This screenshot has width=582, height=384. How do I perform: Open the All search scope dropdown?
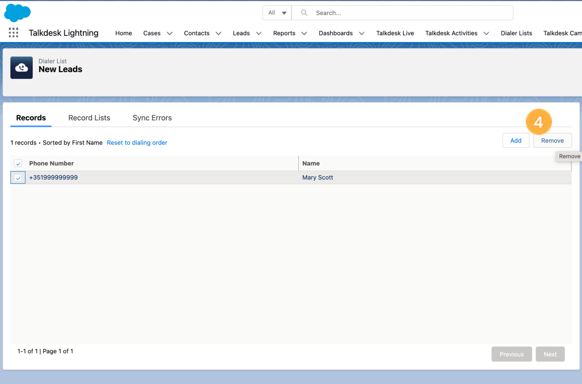[x=276, y=12]
